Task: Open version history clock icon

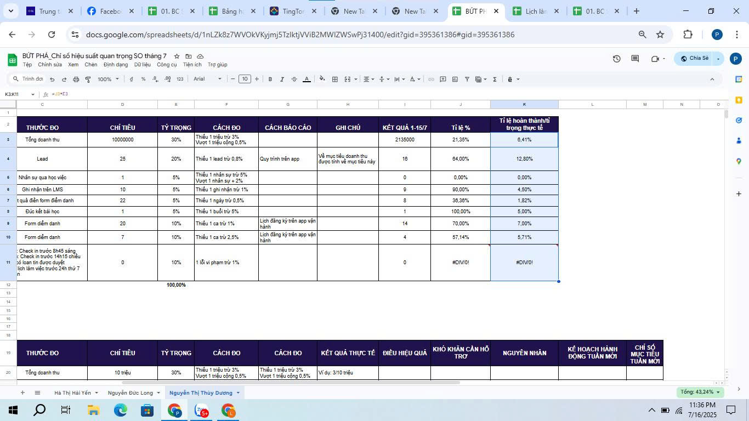Action: (616, 59)
